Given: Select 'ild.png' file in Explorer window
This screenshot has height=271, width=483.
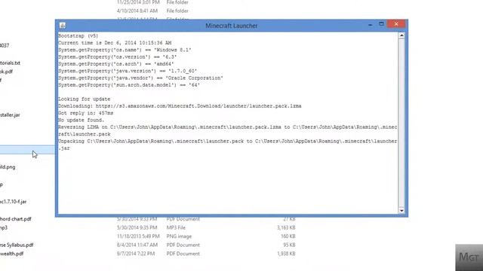Looking at the screenshot, I should click(8, 167).
